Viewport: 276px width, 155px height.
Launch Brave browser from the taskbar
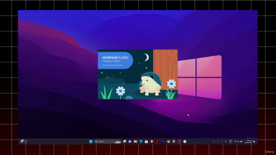[x=152, y=142]
